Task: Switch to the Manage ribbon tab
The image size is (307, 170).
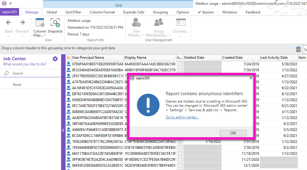Action: pos(32,12)
